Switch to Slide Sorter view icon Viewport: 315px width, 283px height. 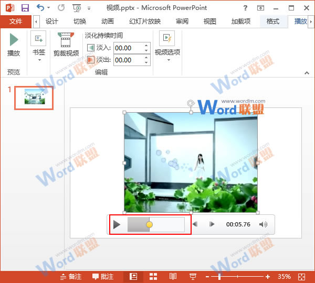click(x=153, y=277)
